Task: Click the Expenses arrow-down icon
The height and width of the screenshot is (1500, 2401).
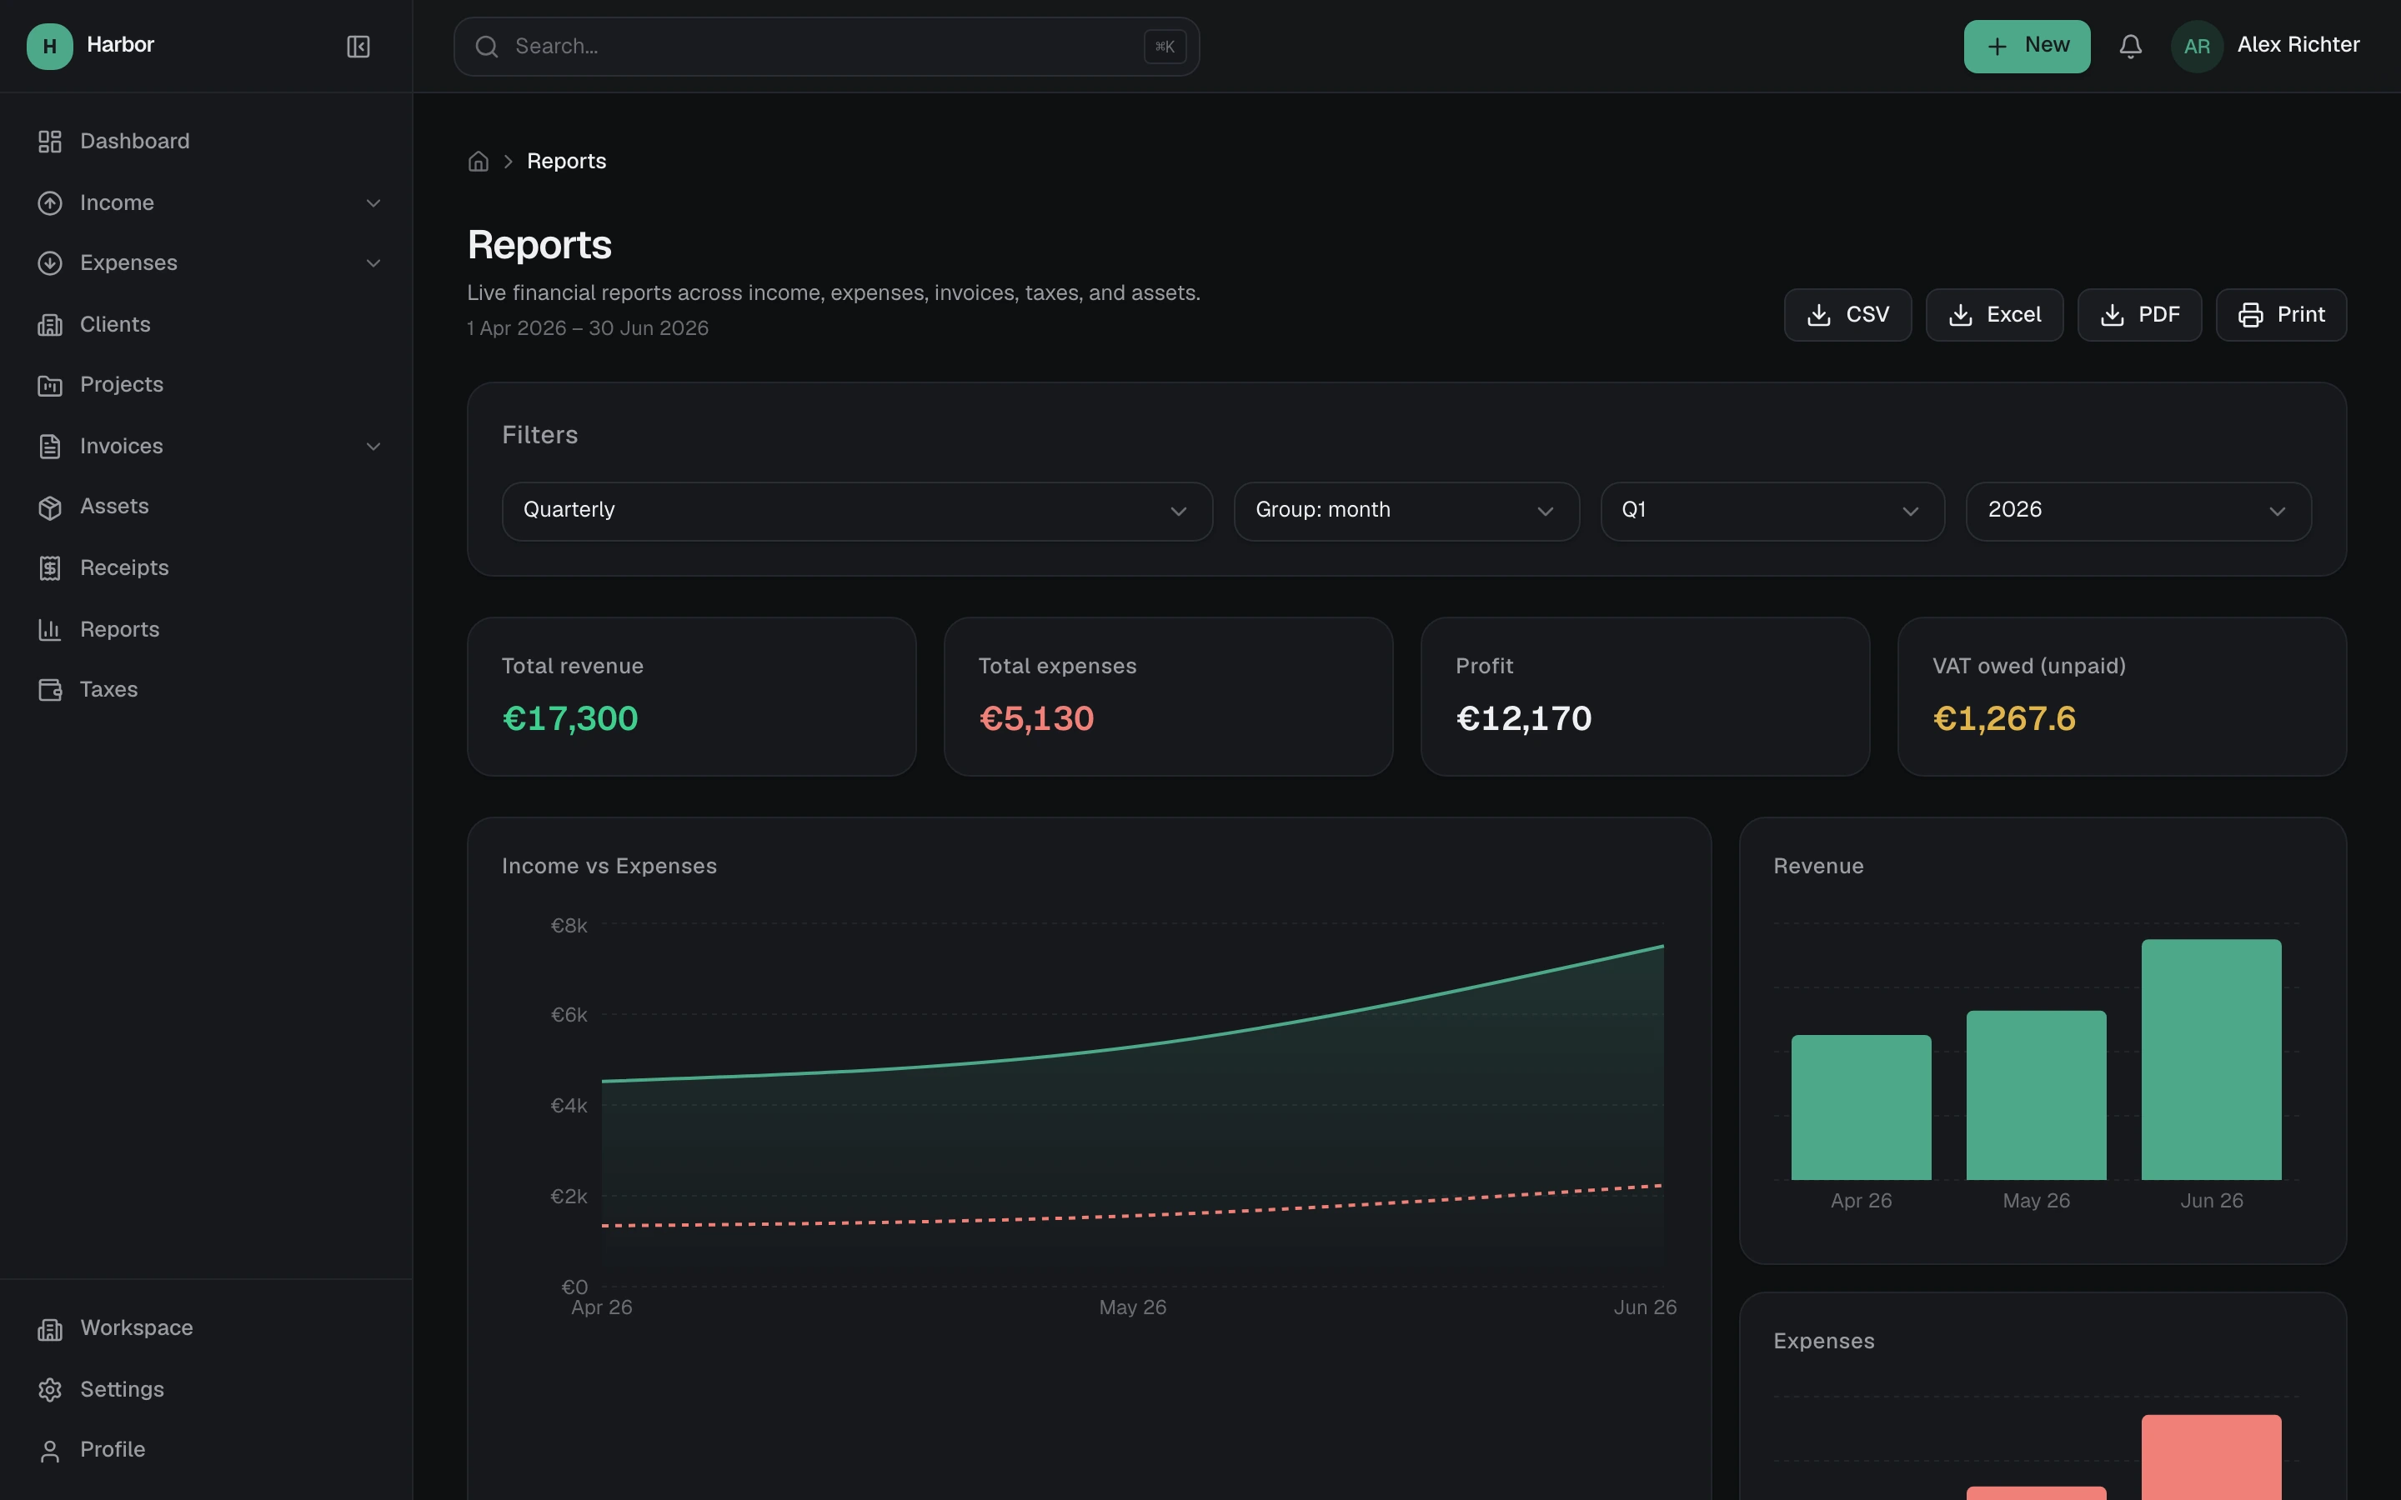Action: click(50, 262)
